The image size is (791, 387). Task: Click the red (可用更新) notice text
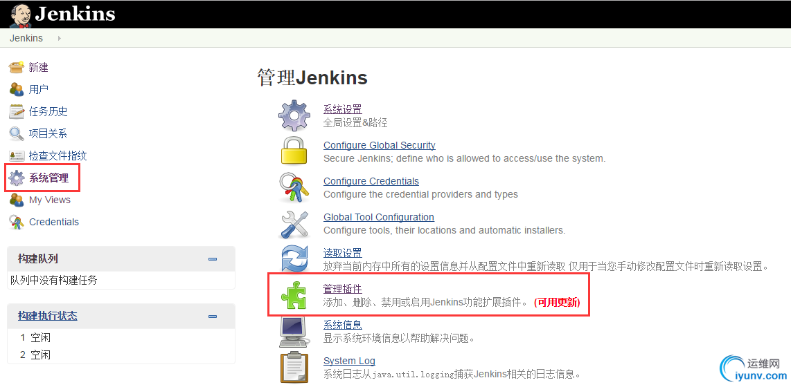click(557, 303)
